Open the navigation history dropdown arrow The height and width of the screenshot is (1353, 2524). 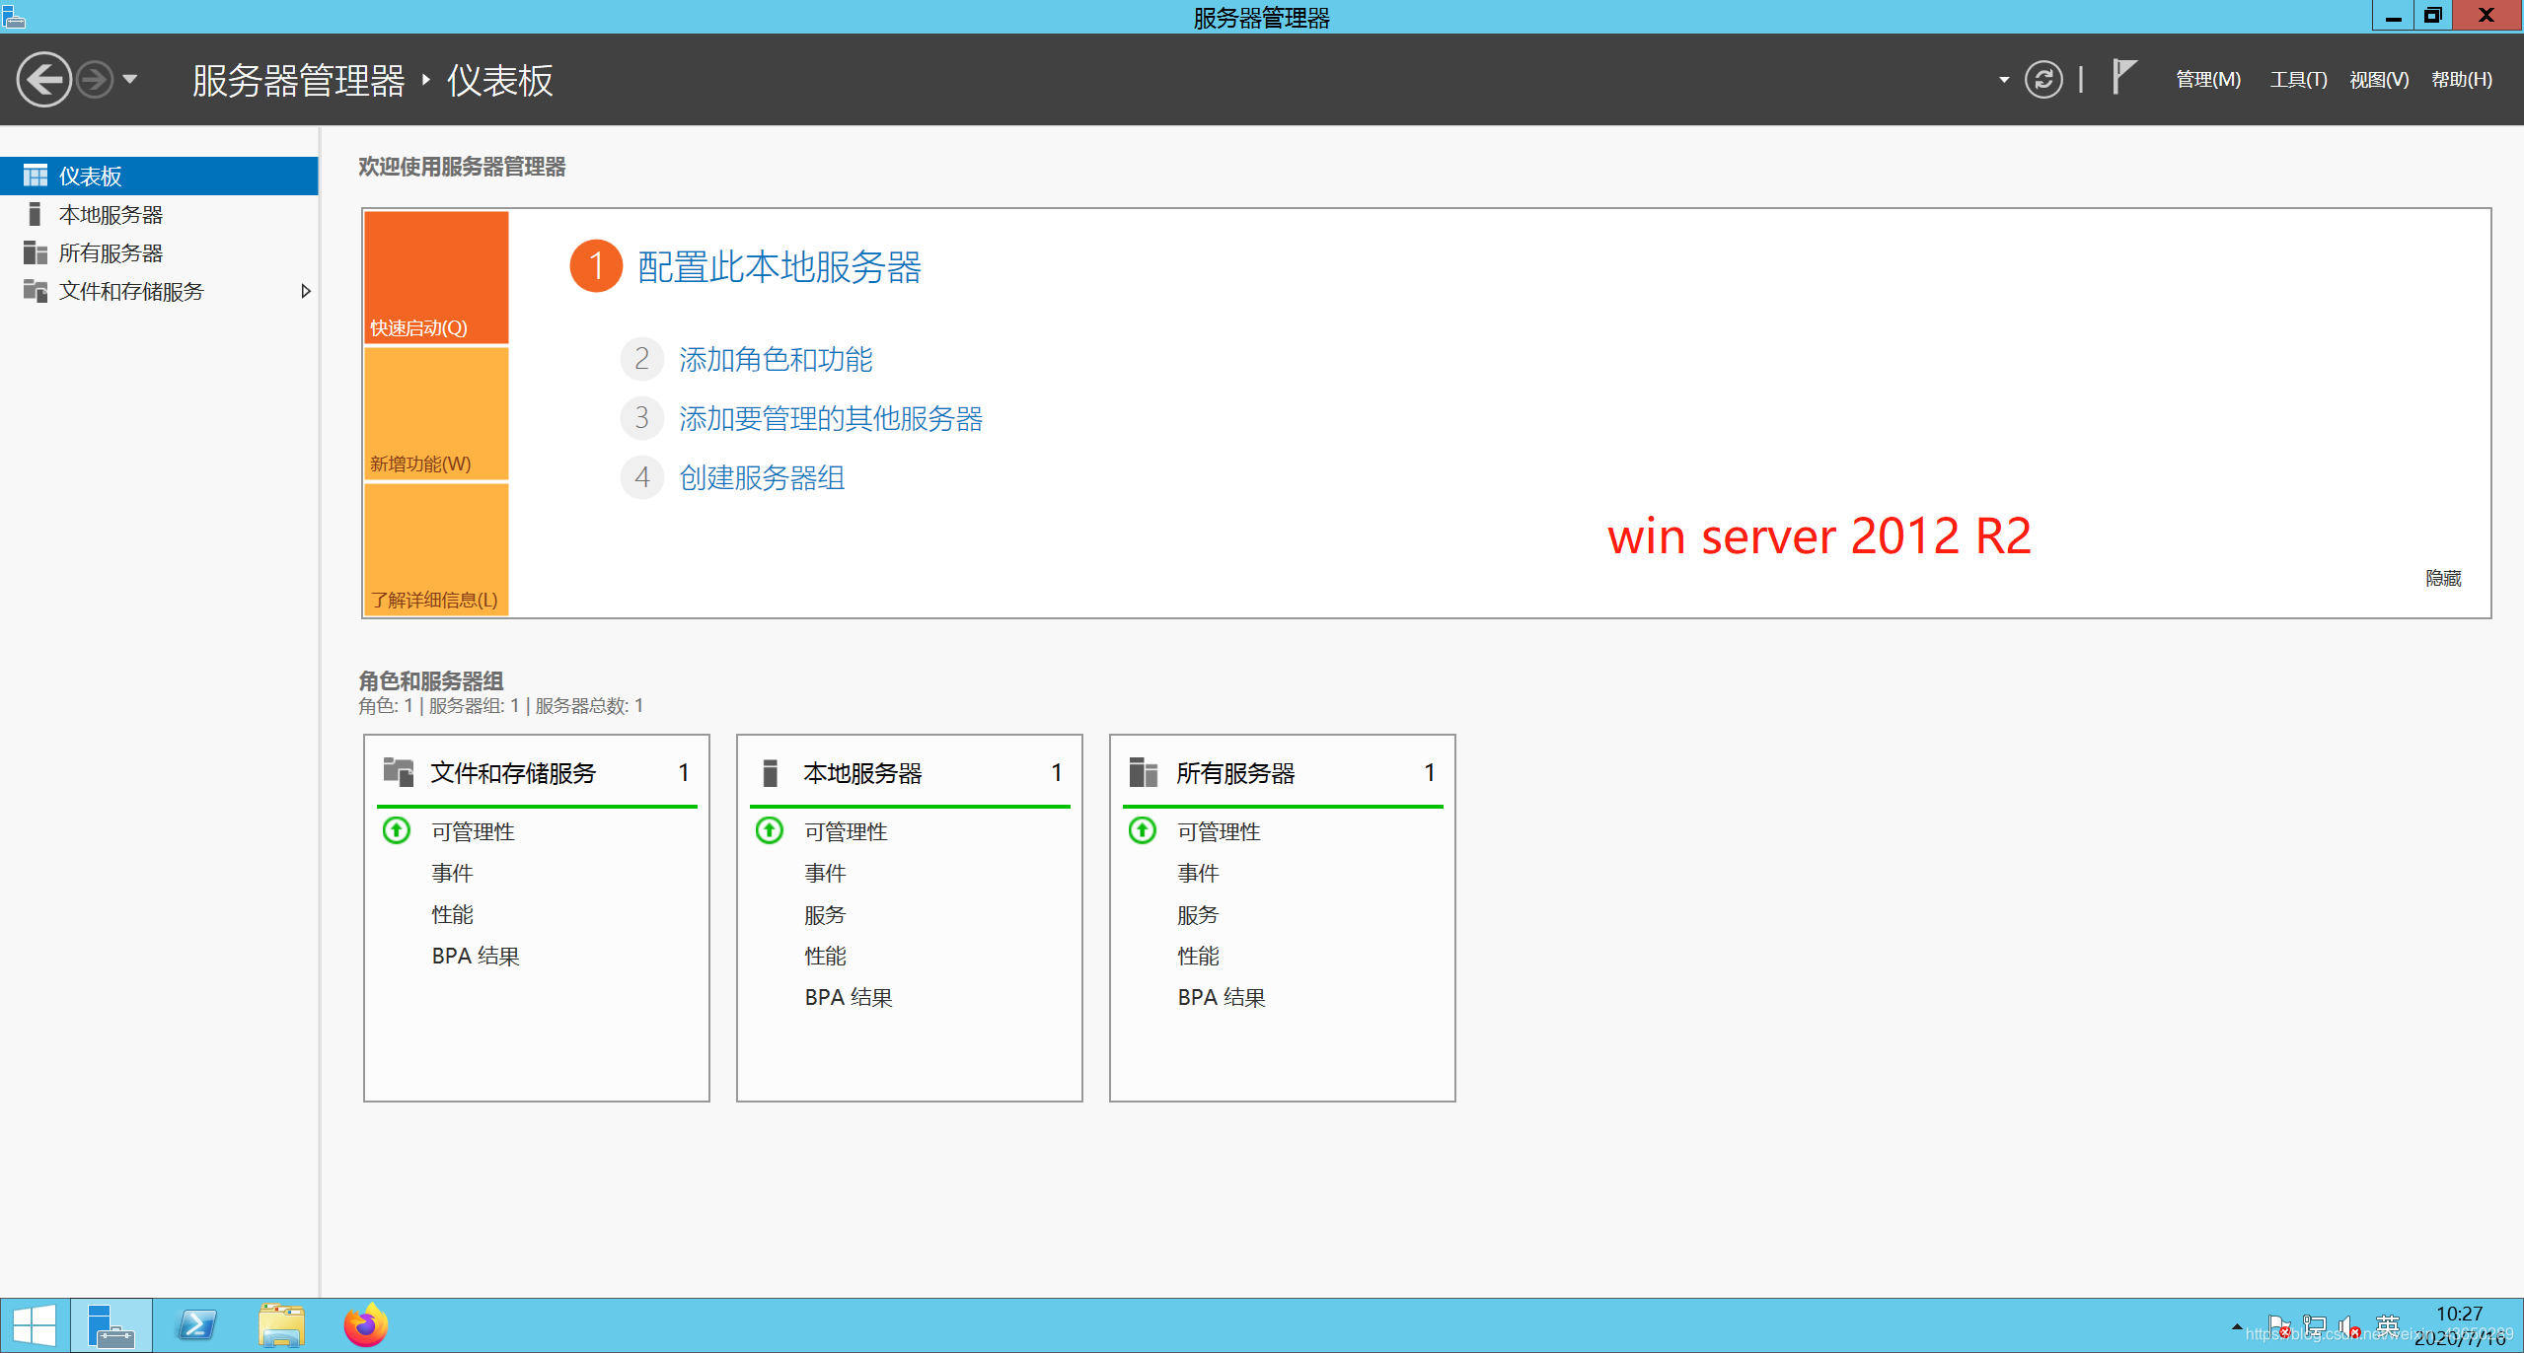pyautogui.click(x=130, y=79)
